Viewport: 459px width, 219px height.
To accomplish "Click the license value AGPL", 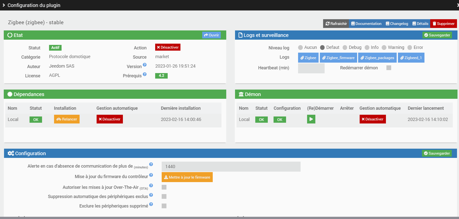I will [55, 75].
